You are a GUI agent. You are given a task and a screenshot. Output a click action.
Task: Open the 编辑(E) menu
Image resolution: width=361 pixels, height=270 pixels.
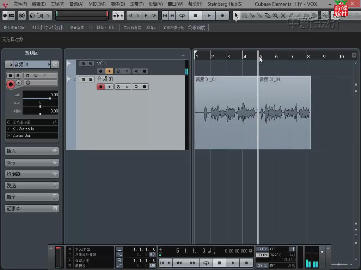coord(39,4)
